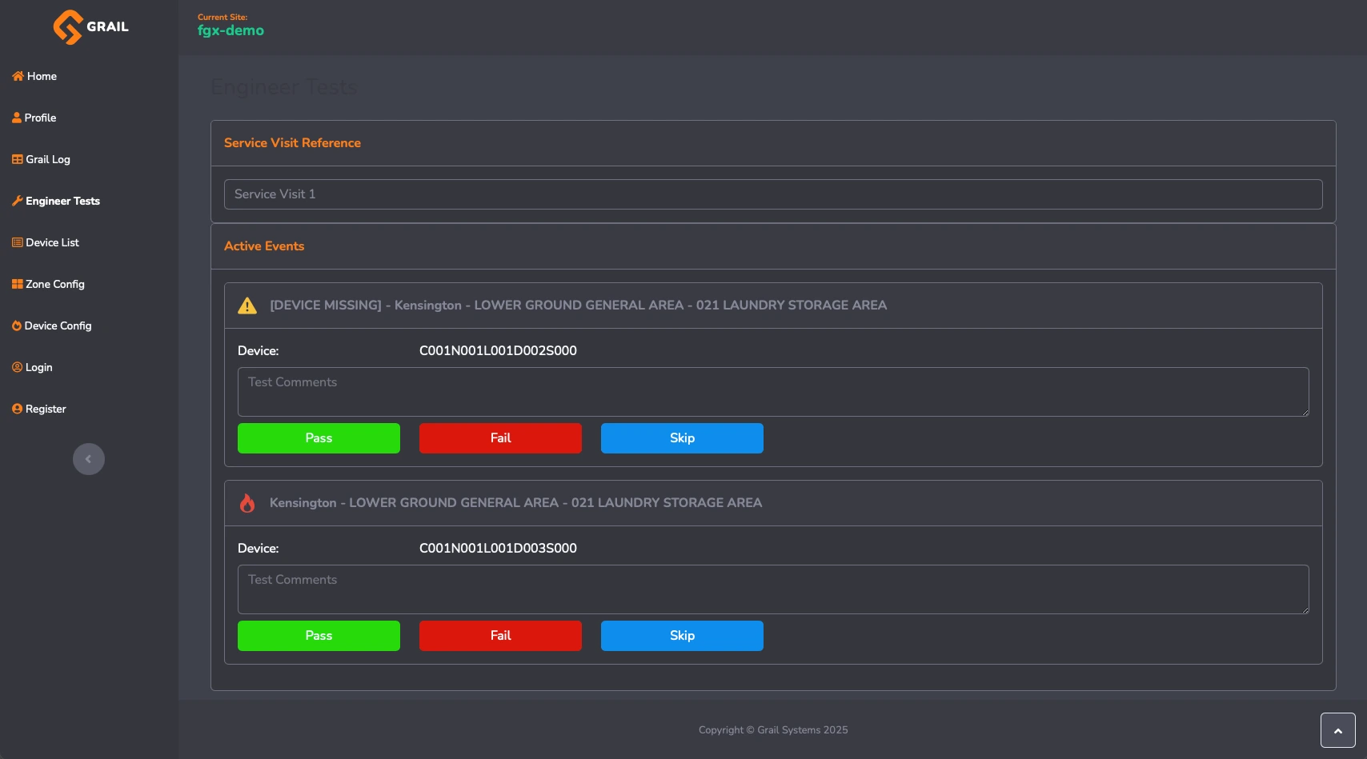
Task: Click Pass for device C001N001L001D003S000
Action: [x=319, y=636]
